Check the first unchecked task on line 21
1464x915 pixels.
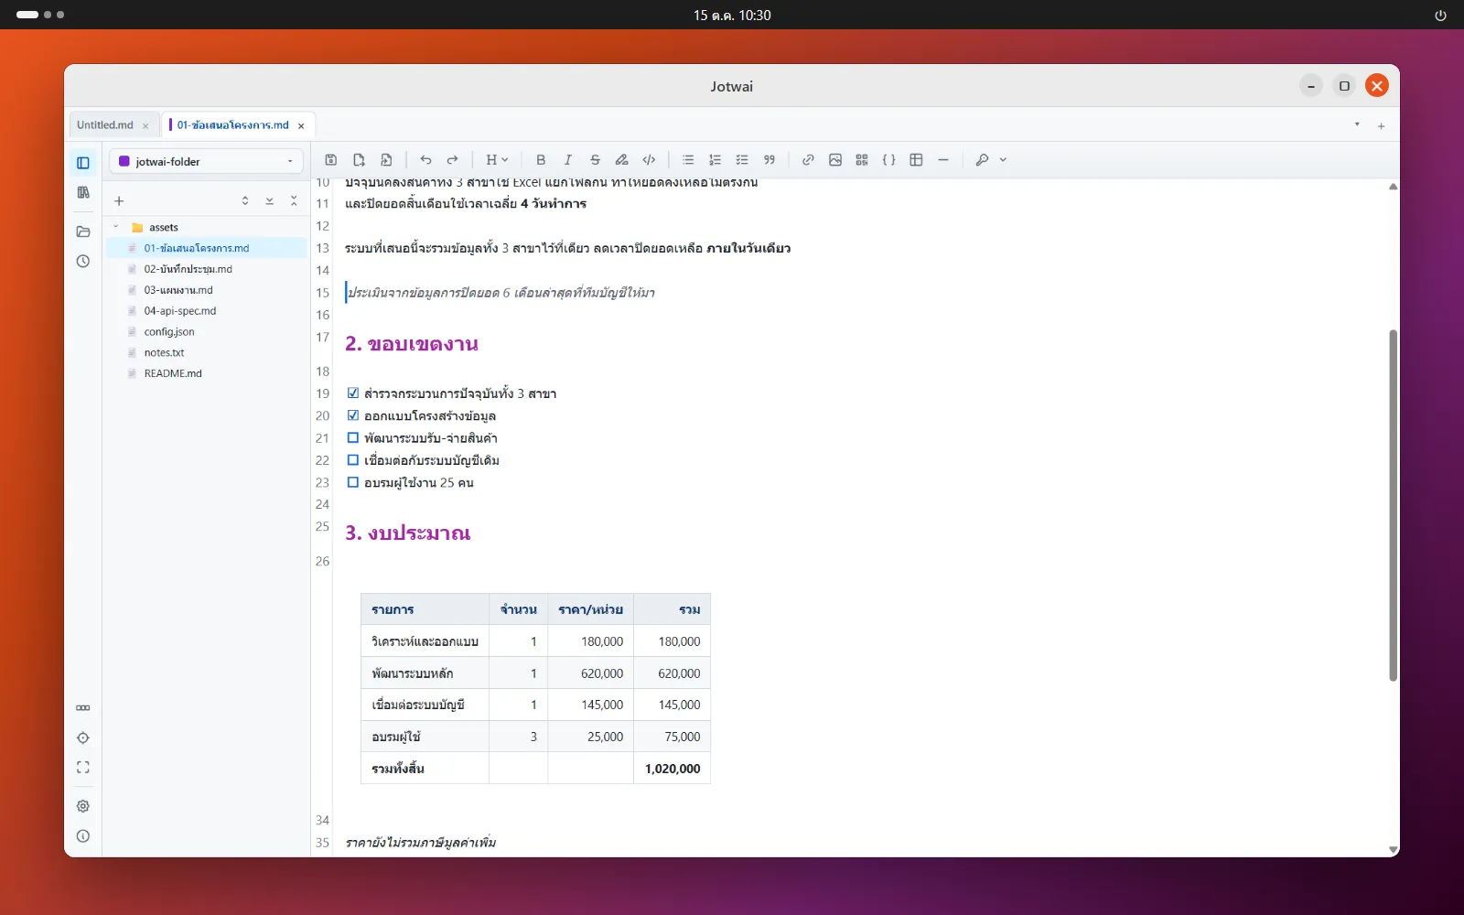(353, 438)
